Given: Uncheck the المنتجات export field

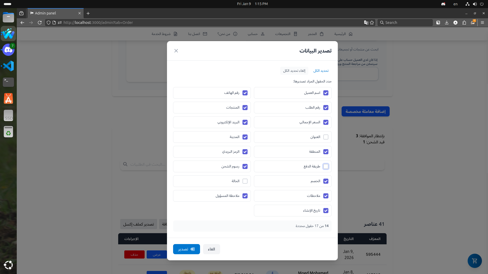Looking at the screenshot, I should click(x=245, y=108).
